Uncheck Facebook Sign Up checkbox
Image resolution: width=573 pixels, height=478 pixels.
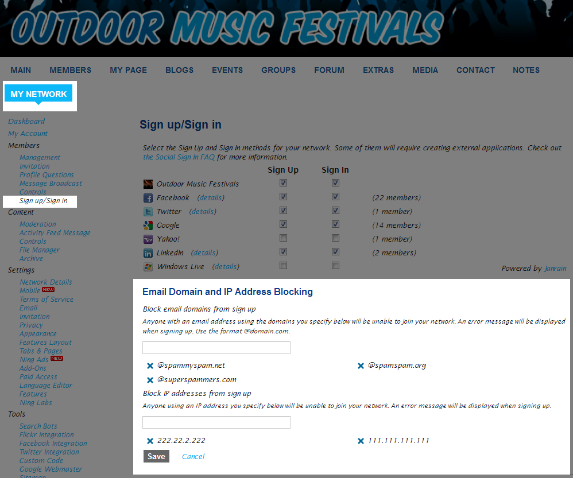pyautogui.click(x=283, y=197)
